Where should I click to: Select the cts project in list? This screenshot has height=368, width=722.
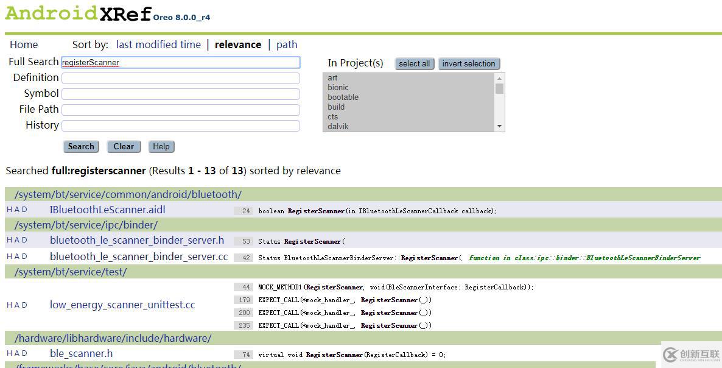tap(332, 116)
